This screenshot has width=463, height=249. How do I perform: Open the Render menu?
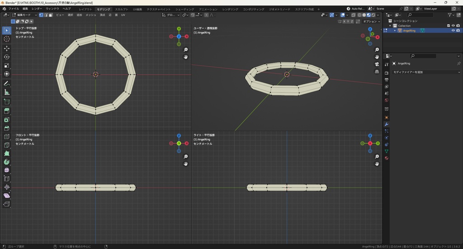[x=37, y=9]
